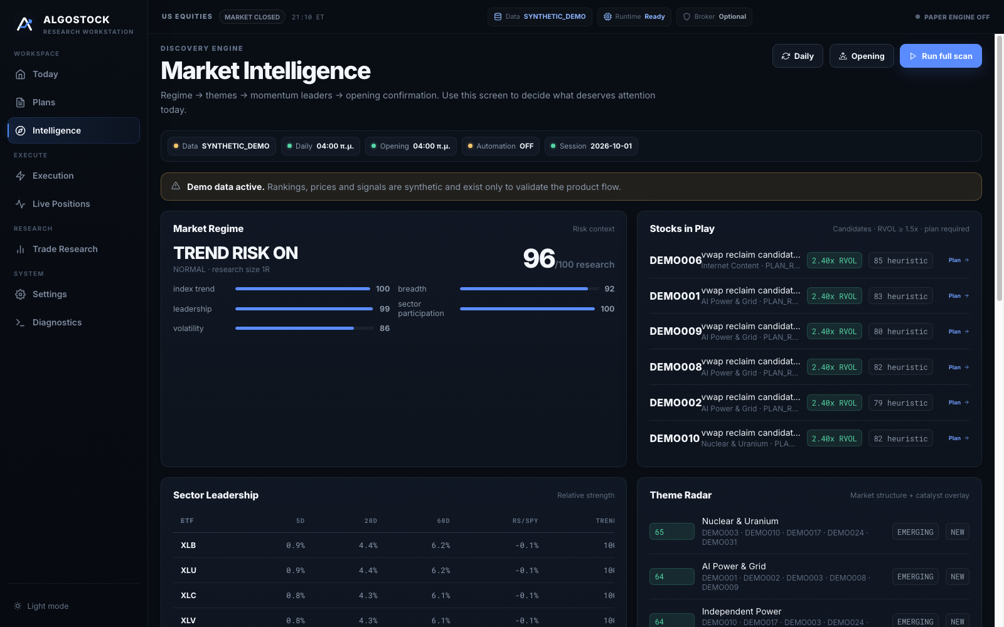Click the icon on the Opening button

pos(843,56)
